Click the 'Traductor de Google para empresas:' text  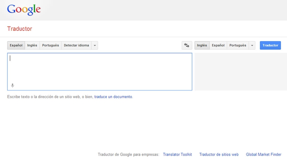(x=129, y=155)
